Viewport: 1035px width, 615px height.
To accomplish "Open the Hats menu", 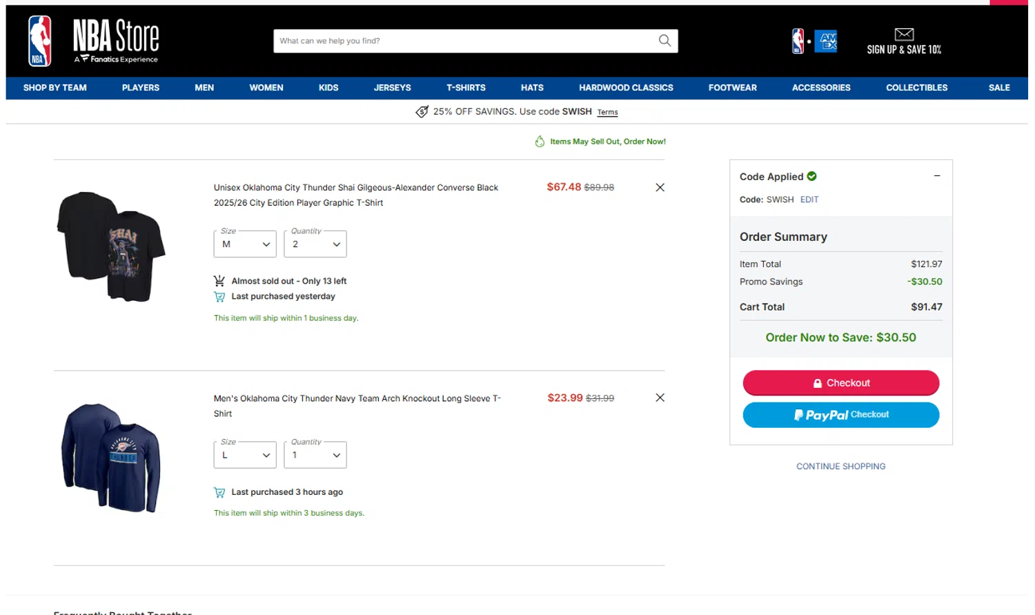I will tap(532, 88).
